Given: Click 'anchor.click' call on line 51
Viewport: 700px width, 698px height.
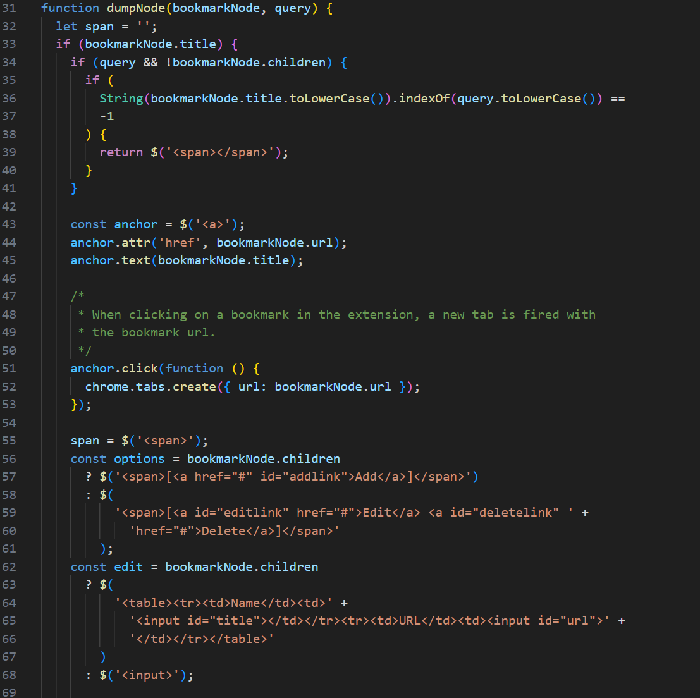Looking at the screenshot, I should coord(114,369).
